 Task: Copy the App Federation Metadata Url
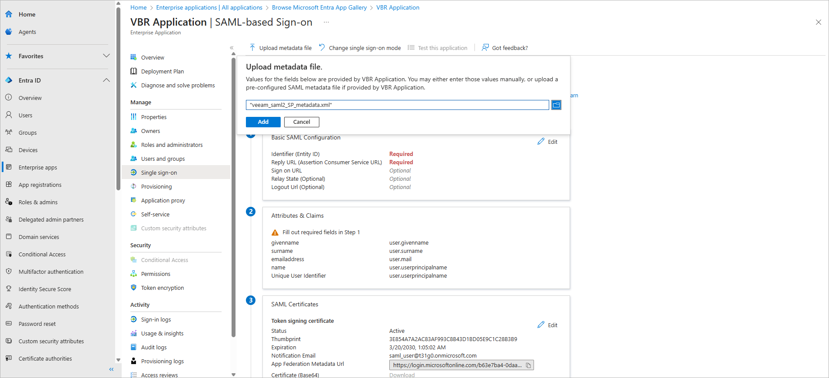(528, 365)
